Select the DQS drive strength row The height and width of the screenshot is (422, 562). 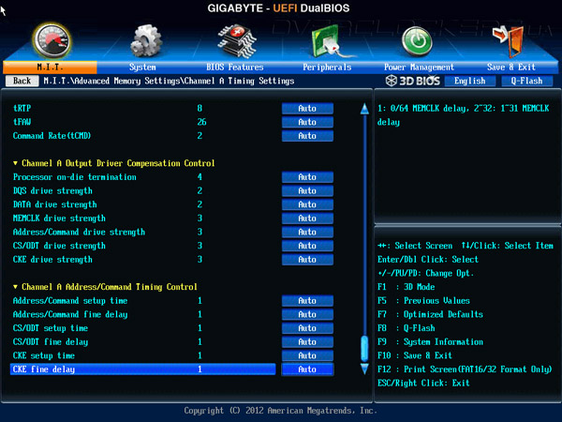click(x=143, y=190)
